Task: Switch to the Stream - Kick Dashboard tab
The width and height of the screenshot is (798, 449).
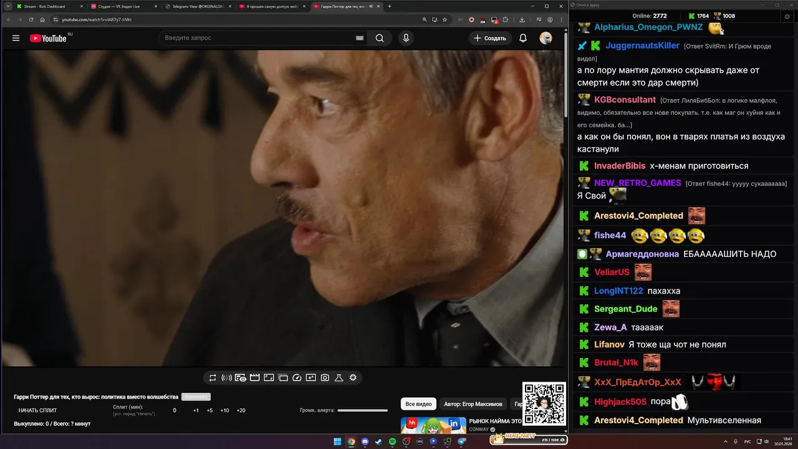Action: coord(49,6)
